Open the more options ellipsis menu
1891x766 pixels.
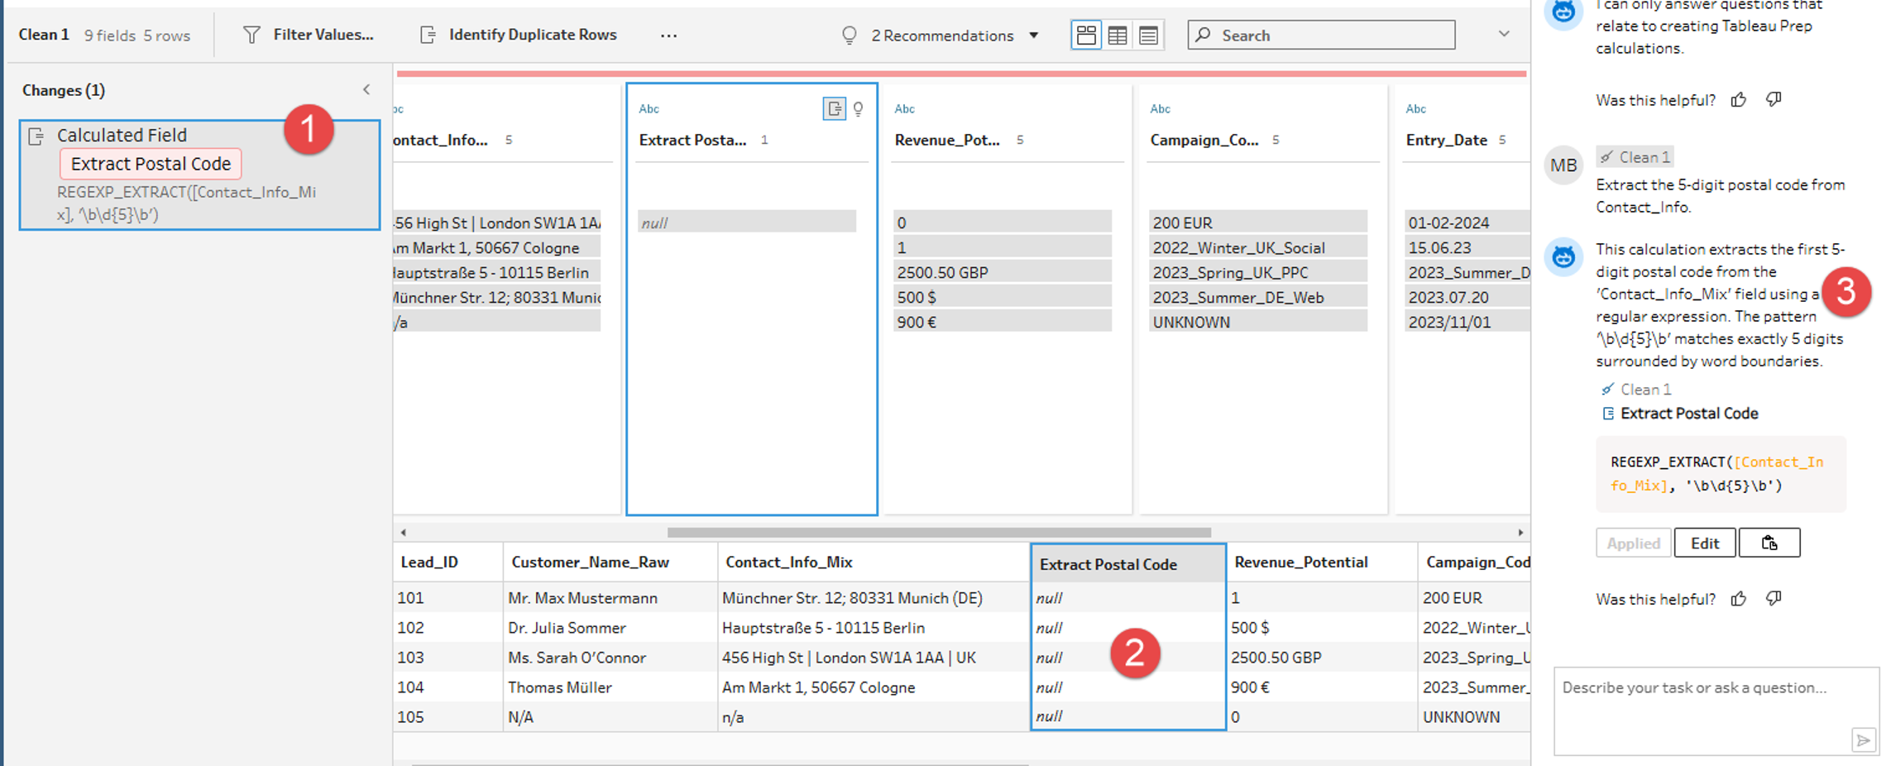click(x=668, y=36)
